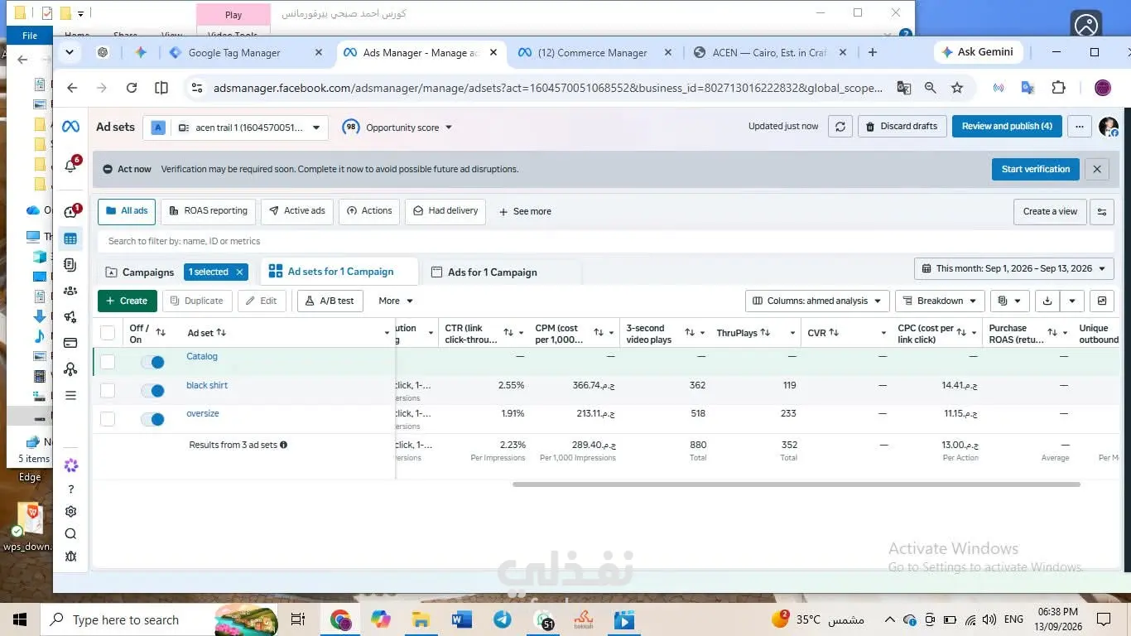Open the This month date range picker
1131x636 pixels.
(1014, 269)
